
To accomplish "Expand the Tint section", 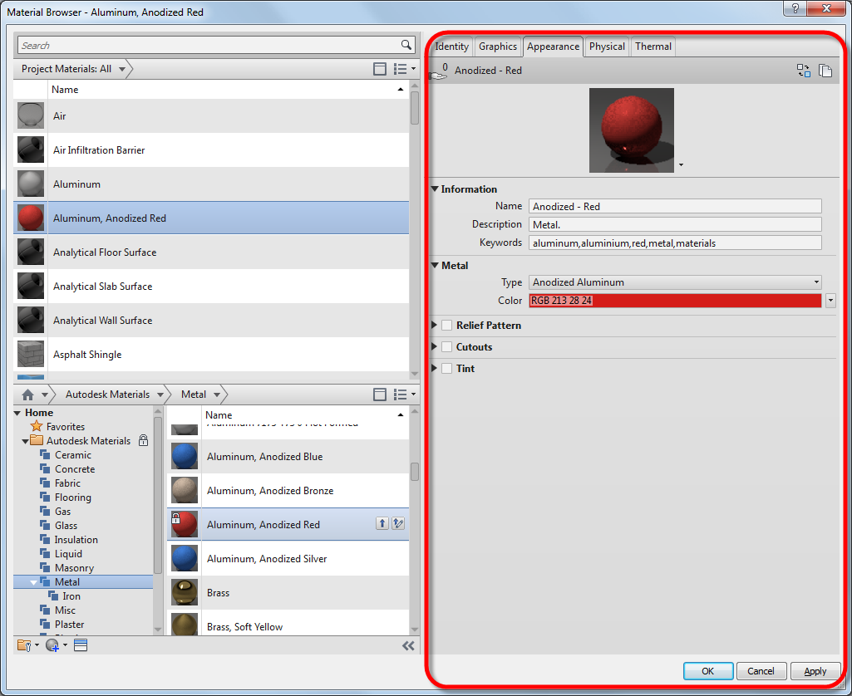I will click(x=434, y=368).
